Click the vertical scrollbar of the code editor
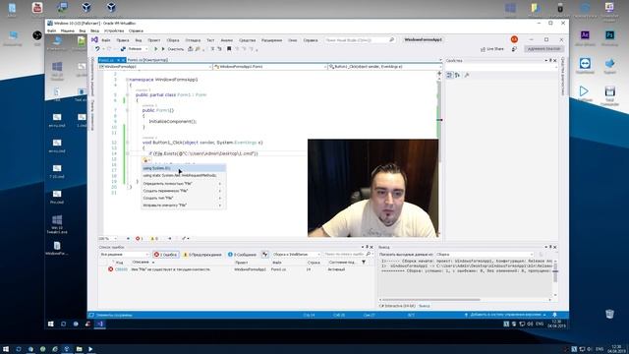 [439, 156]
